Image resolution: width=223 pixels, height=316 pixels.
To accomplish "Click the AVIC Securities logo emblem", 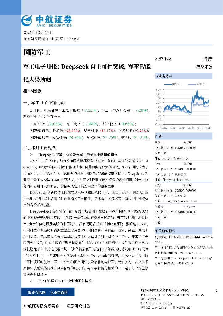I will [x=27, y=21].
